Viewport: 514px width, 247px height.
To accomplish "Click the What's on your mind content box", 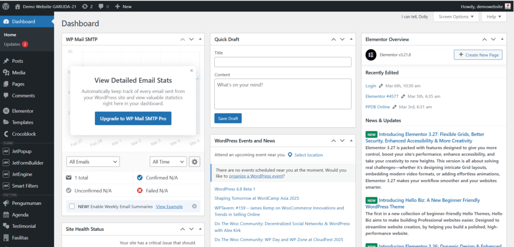I will pos(283,94).
